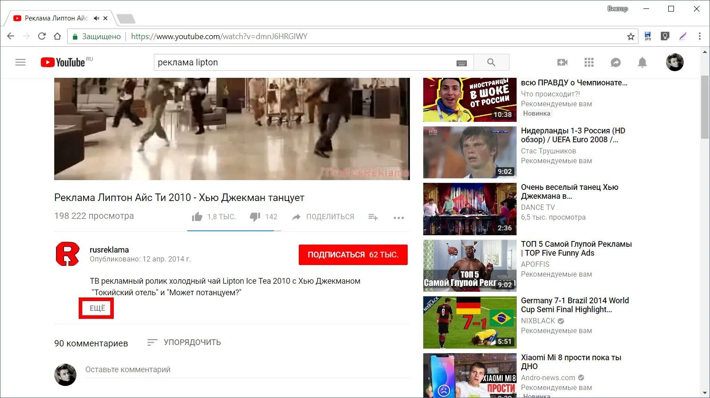This screenshot has width=710, height=398.
Task: Add video to playlist icon
Action: coord(373,217)
